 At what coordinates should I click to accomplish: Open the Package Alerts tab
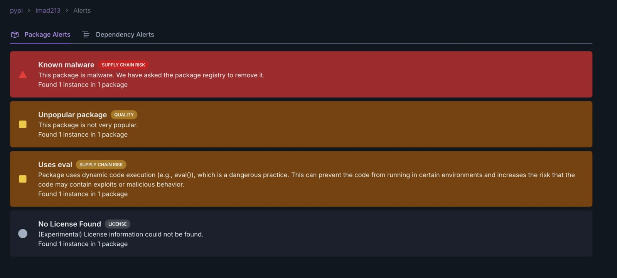click(40, 35)
